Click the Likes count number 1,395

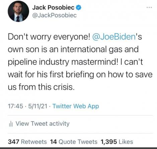(x=109, y=142)
